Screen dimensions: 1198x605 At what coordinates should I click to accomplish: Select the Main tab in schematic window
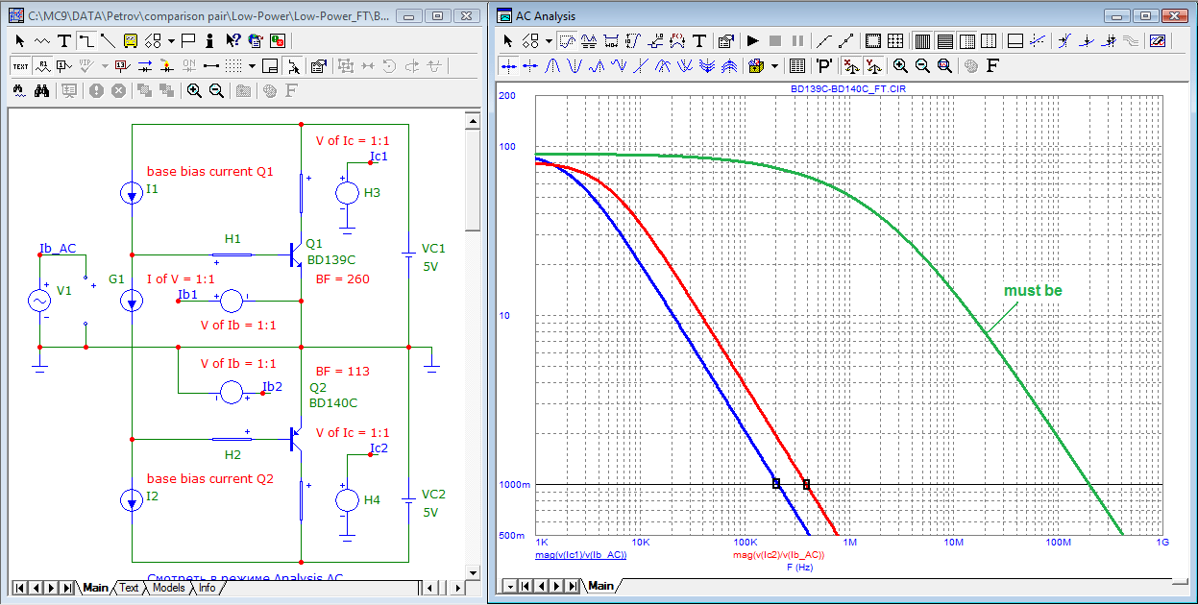tap(96, 588)
